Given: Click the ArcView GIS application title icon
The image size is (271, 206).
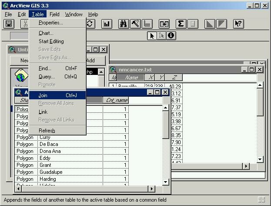Looking at the screenshot, I should (6, 6).
